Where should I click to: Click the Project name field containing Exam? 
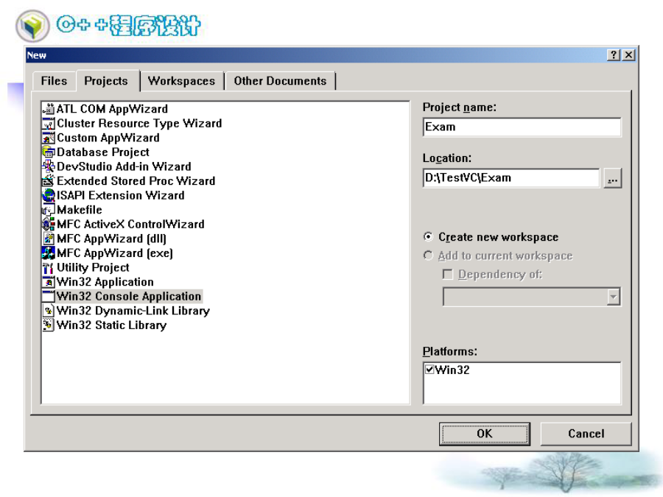tap(522, 127)
